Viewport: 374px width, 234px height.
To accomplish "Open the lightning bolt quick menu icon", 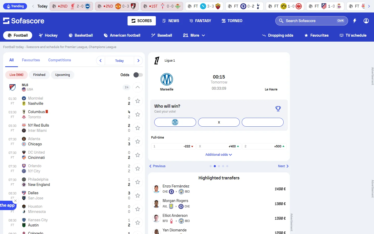I will [355, 21].
